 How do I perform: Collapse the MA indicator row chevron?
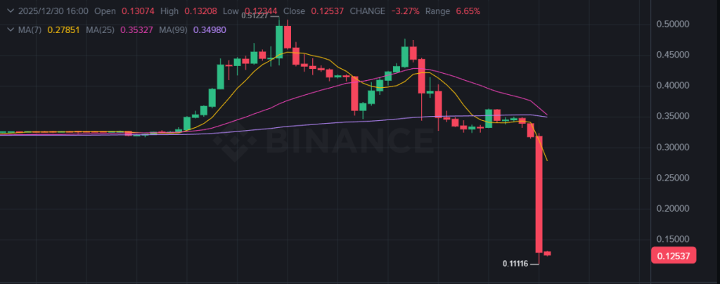click(10, 30)
